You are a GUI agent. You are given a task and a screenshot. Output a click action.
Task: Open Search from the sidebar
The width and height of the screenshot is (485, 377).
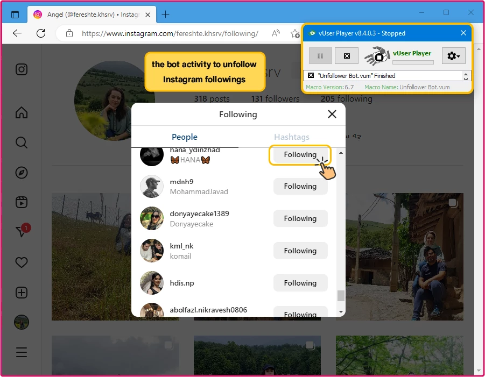[x=22, y=143]
